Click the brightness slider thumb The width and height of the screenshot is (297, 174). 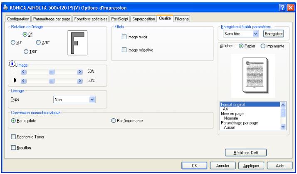click(x=52, y=72)
